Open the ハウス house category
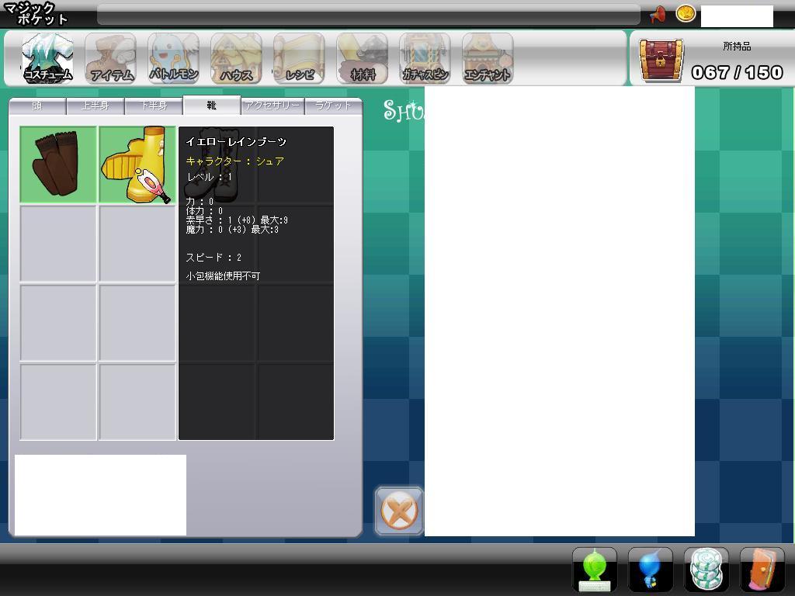795x596 pixels. 236,59
